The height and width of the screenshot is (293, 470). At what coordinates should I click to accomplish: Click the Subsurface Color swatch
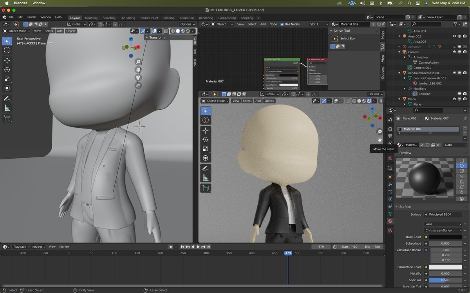tap(446, 267)
